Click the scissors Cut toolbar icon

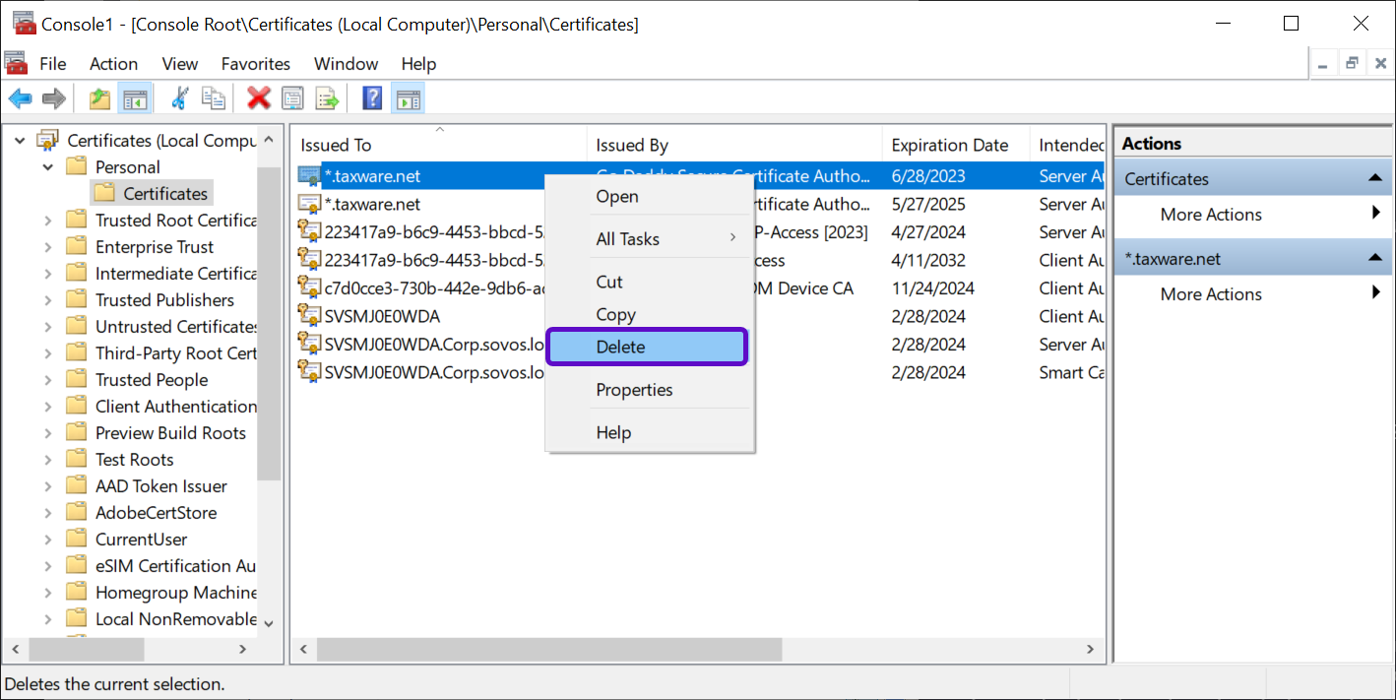179,98
